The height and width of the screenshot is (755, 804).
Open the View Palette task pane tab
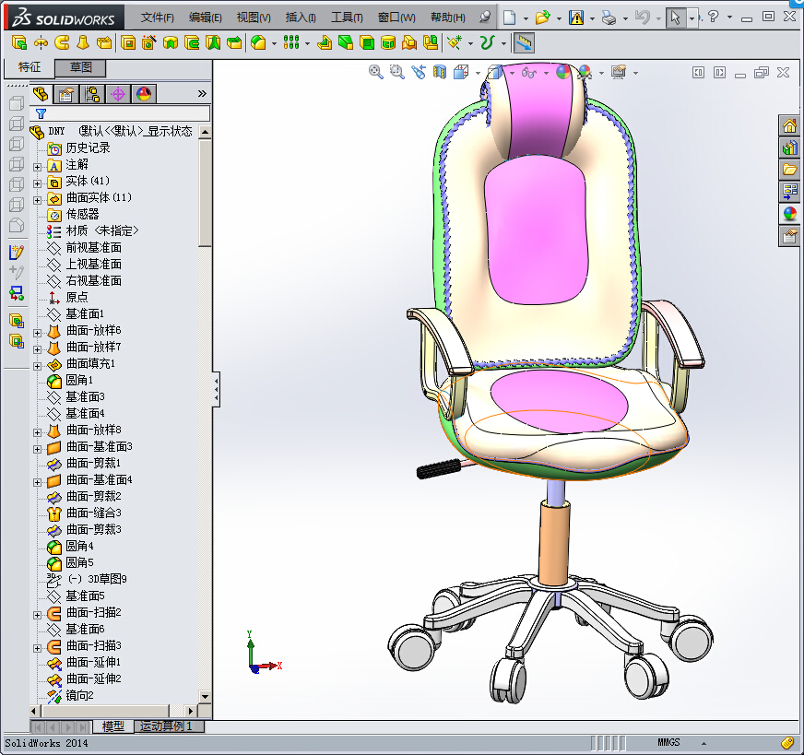pos(789,192)
